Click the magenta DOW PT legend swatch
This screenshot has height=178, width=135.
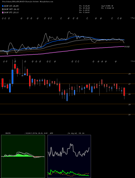tap(3, 13)
